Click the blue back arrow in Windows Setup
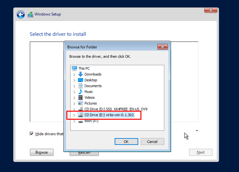The width and height of the screenshot is (239, 172). tap(21, 15)
